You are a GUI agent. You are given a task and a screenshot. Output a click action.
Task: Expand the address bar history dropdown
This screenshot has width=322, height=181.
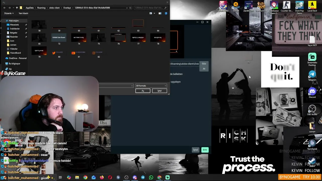click(127, 8)
